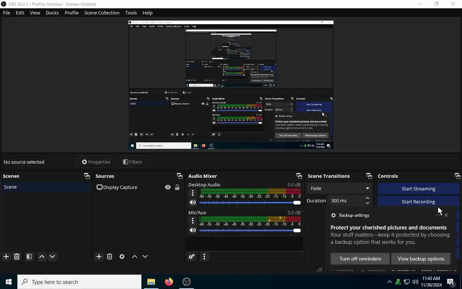Click View backup options button
462x289 pixels.
[x=421, y=259]
